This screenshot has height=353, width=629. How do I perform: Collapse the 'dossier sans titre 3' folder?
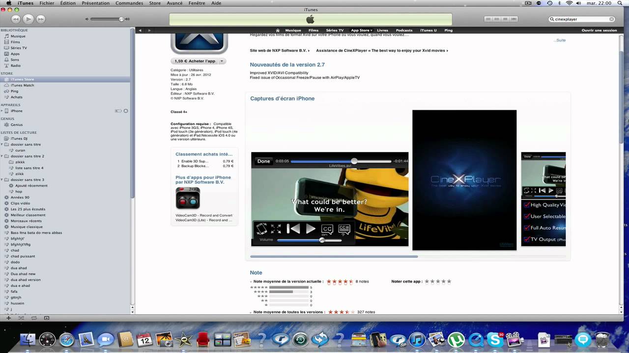[x=2, y=180]
